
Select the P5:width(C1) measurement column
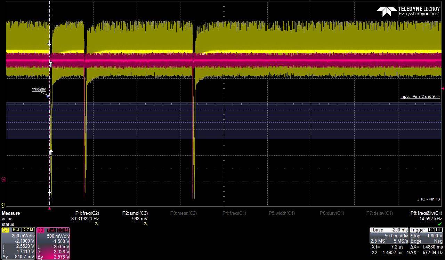click(x=282, y=213)
